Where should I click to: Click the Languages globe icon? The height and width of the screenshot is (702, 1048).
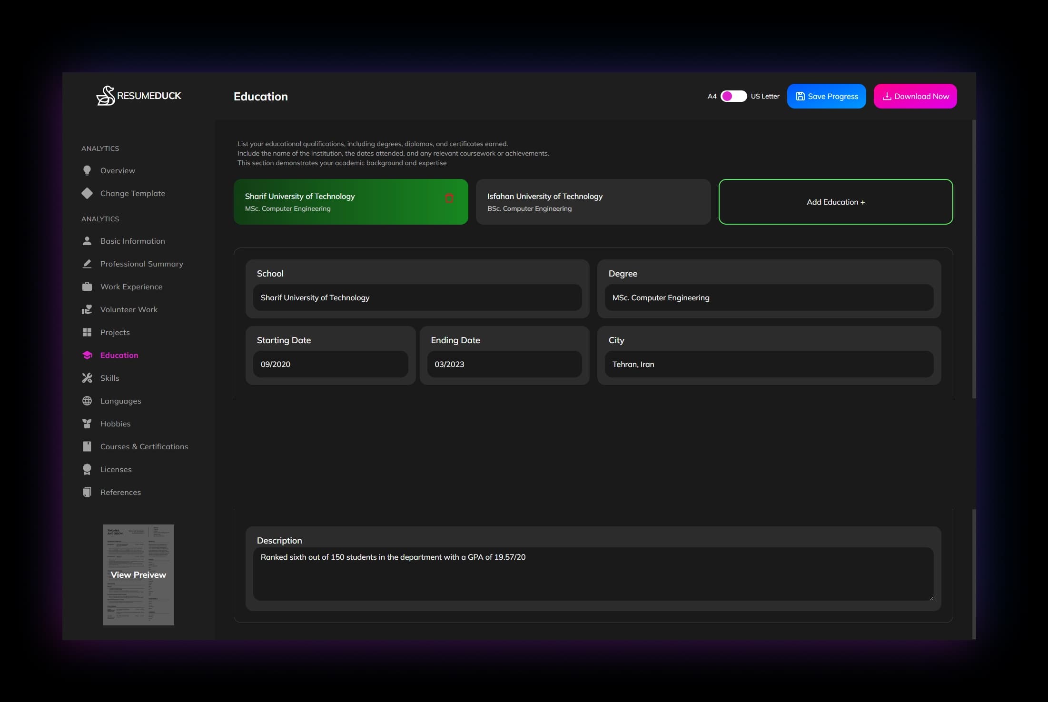87,401
